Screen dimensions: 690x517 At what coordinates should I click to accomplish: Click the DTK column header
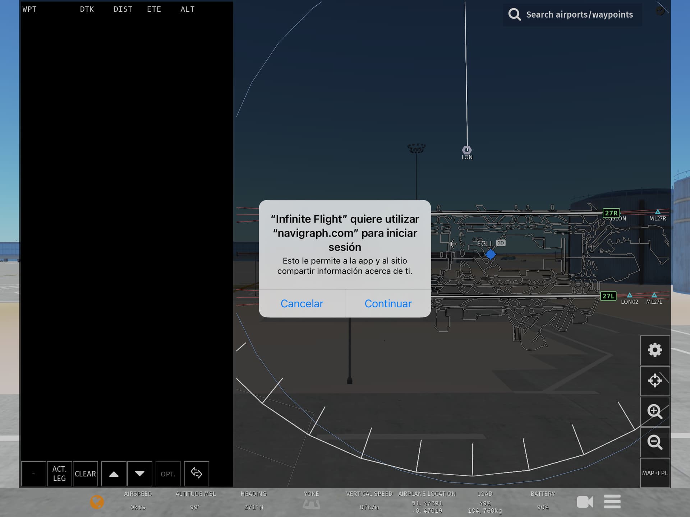point(87,9)
